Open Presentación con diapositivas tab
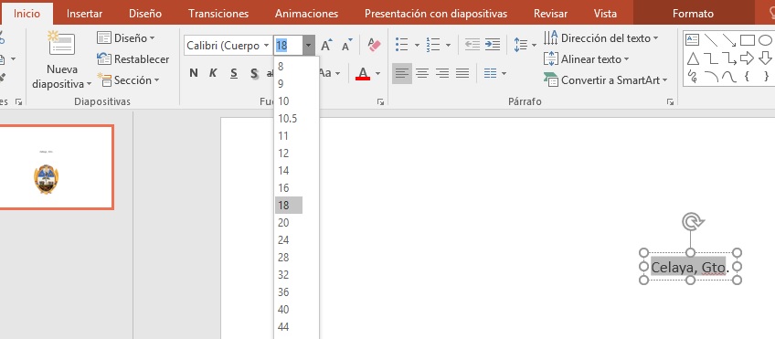This screenshot has height=339, width=775. pos(436,14)
